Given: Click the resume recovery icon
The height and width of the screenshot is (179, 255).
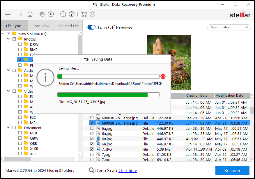Looking at the screenshot, I should (51, 14).
